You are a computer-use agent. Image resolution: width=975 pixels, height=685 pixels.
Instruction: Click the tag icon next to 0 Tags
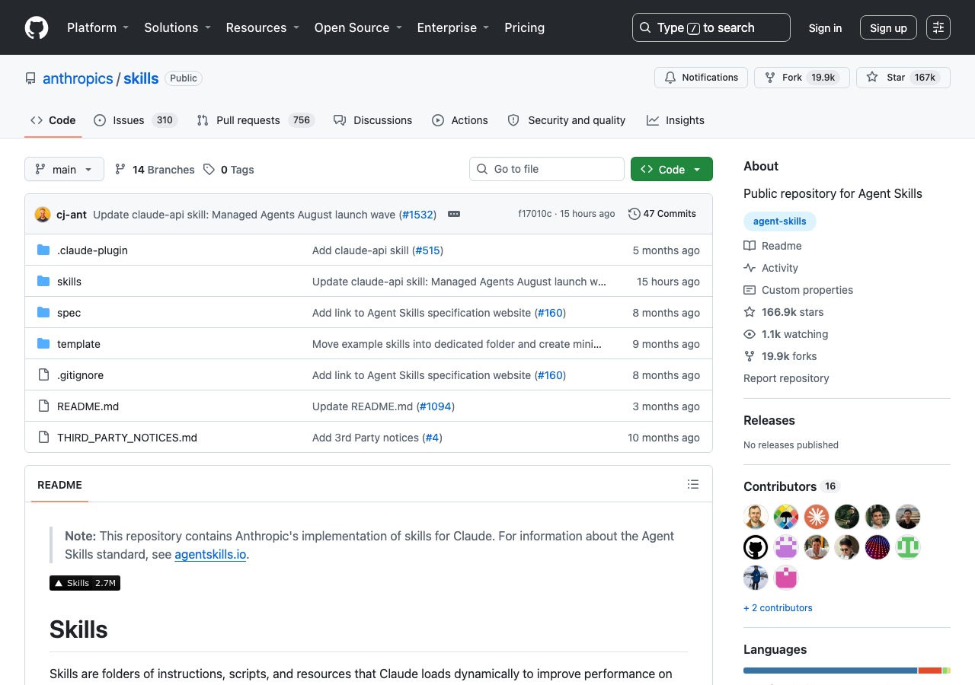209,169
